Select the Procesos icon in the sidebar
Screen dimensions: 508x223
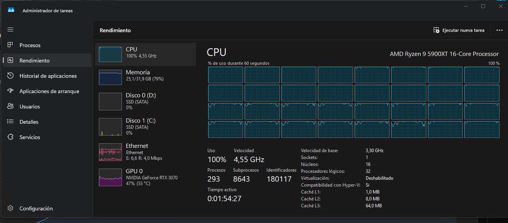[x=10, y=45]
